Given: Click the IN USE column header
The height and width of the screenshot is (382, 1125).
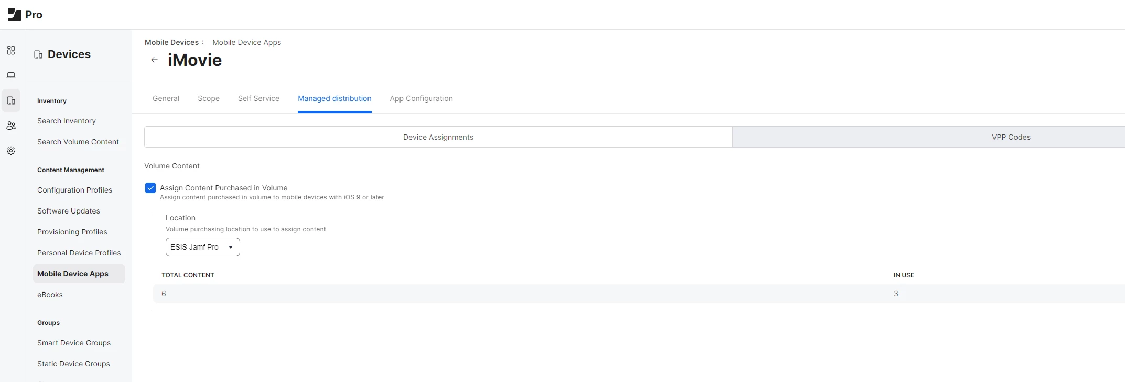Looking at the screenshot, I should (x=904, y=275).
